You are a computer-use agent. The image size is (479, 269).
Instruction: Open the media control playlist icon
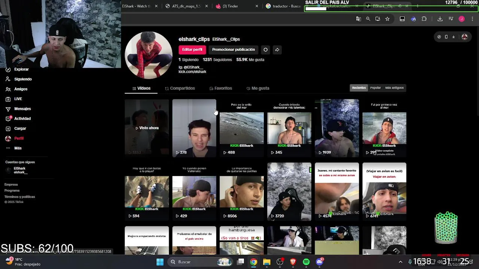[x=451, y=19]
